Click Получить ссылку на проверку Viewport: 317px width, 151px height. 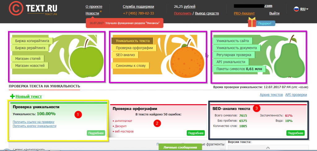33,122
